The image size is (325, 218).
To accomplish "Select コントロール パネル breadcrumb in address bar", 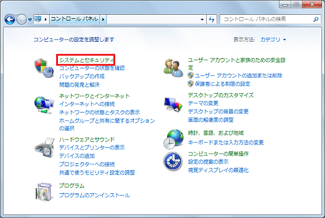I will 74,19.
